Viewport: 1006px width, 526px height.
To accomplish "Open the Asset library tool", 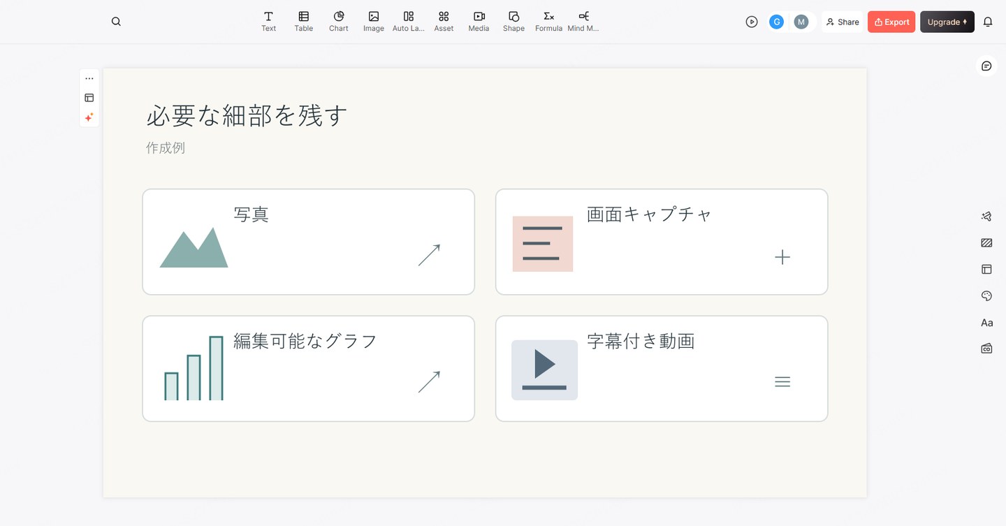I will point(444,22).
